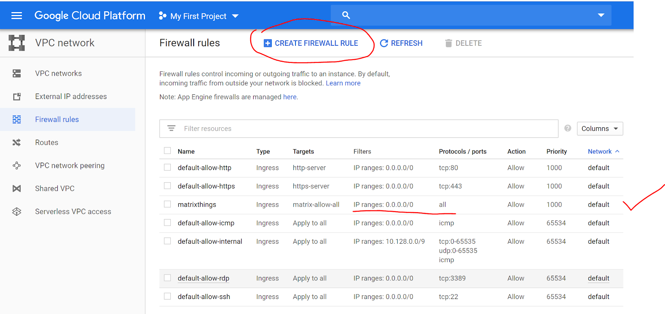665x314 pixels.
Task: Check the default-allow-http row checkbox
Action: [167, 167]
